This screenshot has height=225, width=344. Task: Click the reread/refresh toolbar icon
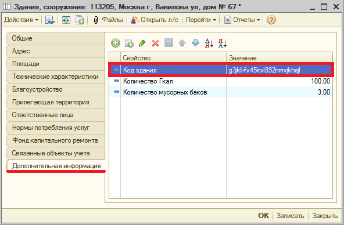click(66, 20)
